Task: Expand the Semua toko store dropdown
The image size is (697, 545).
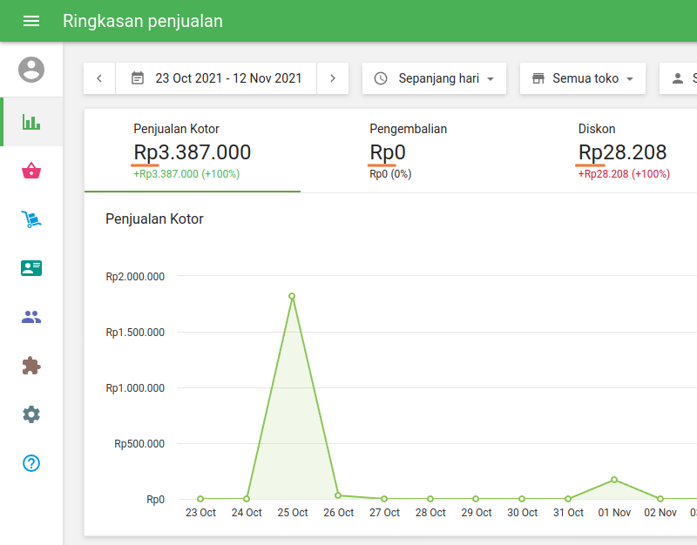Action: click(582, 78)
